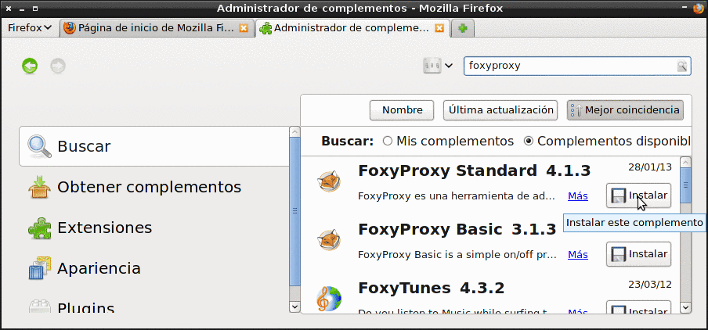Click the Apariencia themes icon

click(x=40, y=269)
